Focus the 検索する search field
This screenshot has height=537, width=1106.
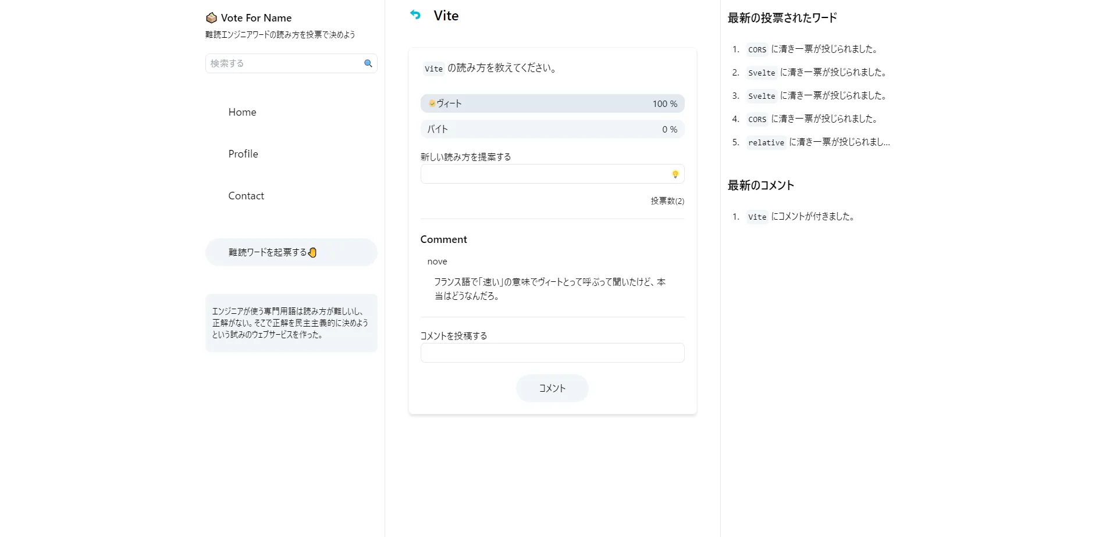[283, 63]
